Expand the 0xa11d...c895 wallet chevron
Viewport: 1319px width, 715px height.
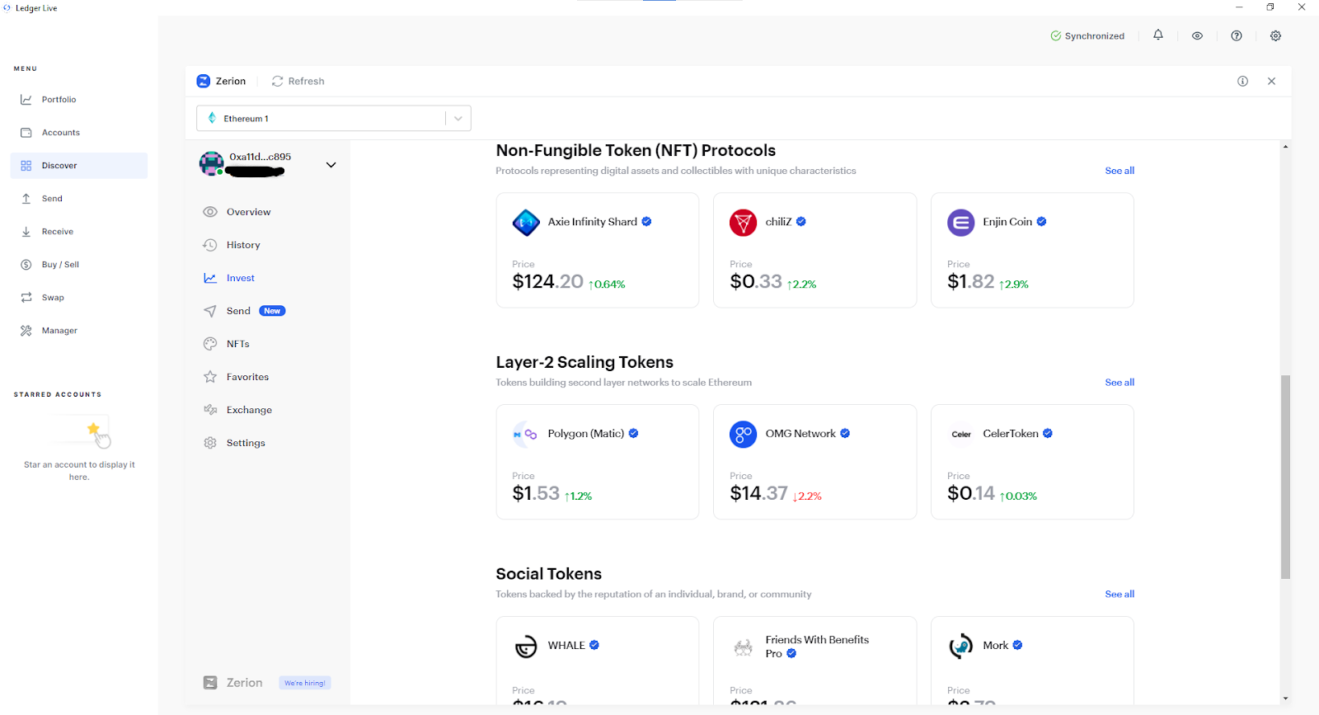331,164
